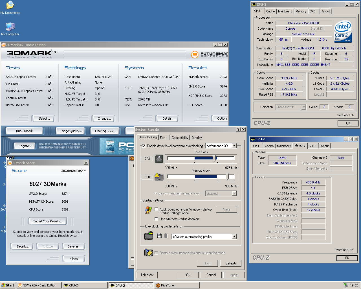Click the System tweaks help question button

(x=238, y=130)
